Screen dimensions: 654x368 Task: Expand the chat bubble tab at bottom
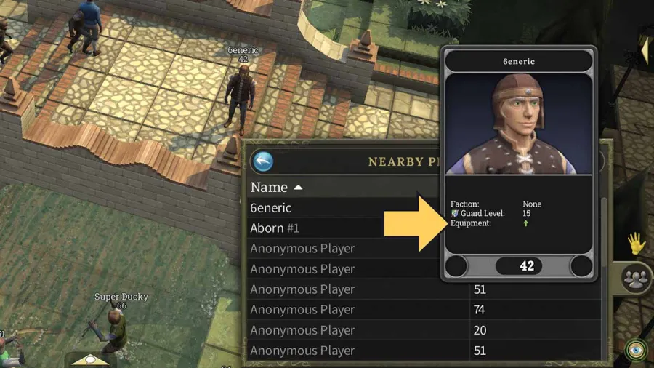pos(90,360)
